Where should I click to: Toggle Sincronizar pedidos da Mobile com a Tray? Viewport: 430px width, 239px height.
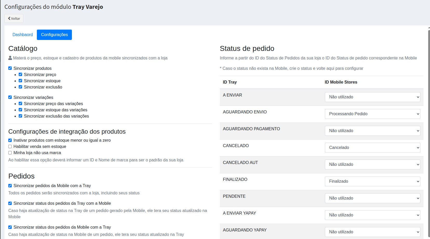click(10, 186)
